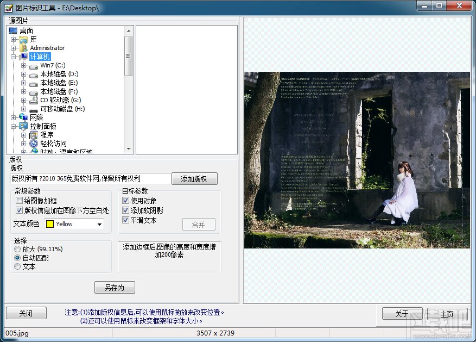Click the Administrator user icon
Image resolution: width=476 pixels, height=342 pixels.
(23, 48)
